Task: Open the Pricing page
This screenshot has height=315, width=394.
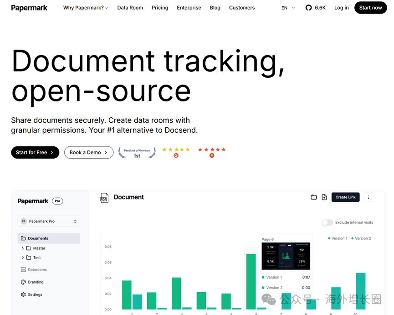Action: point(160,8)
